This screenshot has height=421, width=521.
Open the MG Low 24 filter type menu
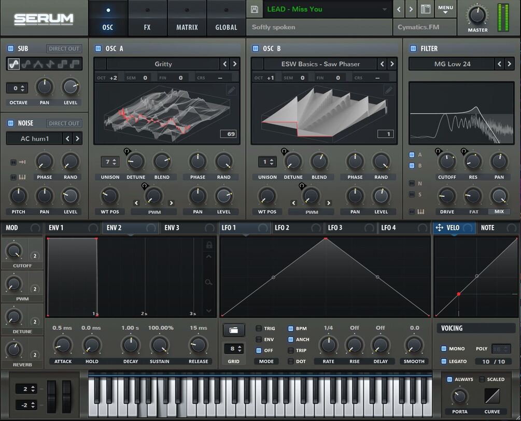pyautogui.click(x=452, y=64)
